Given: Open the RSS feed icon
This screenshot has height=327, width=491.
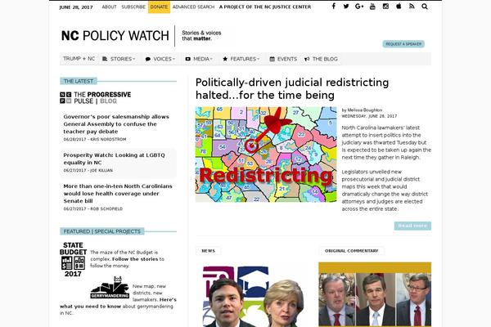Looking at the screenshot, I should pos(412,7).
